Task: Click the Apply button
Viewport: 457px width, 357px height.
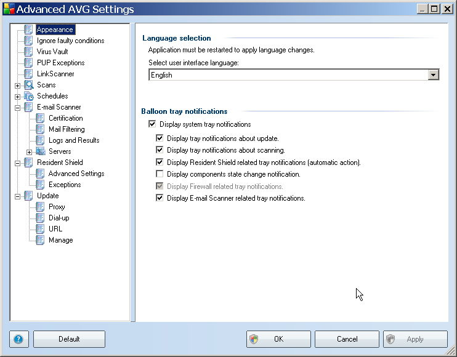Action: (x=415, y=339)
